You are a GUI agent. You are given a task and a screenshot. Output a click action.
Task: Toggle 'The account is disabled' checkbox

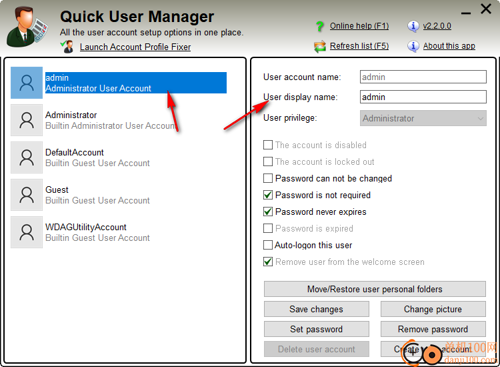(268, 145)
